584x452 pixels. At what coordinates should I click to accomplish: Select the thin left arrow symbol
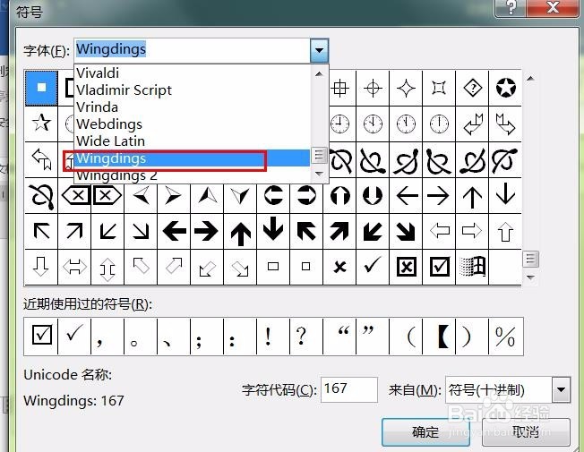(x=406, y=195)
